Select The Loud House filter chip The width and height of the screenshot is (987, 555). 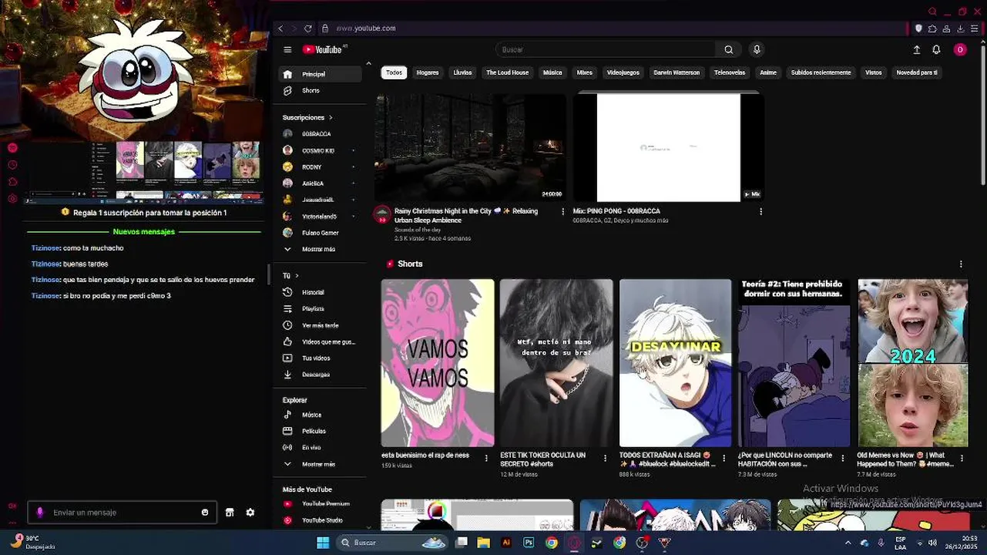pos(507,72)
